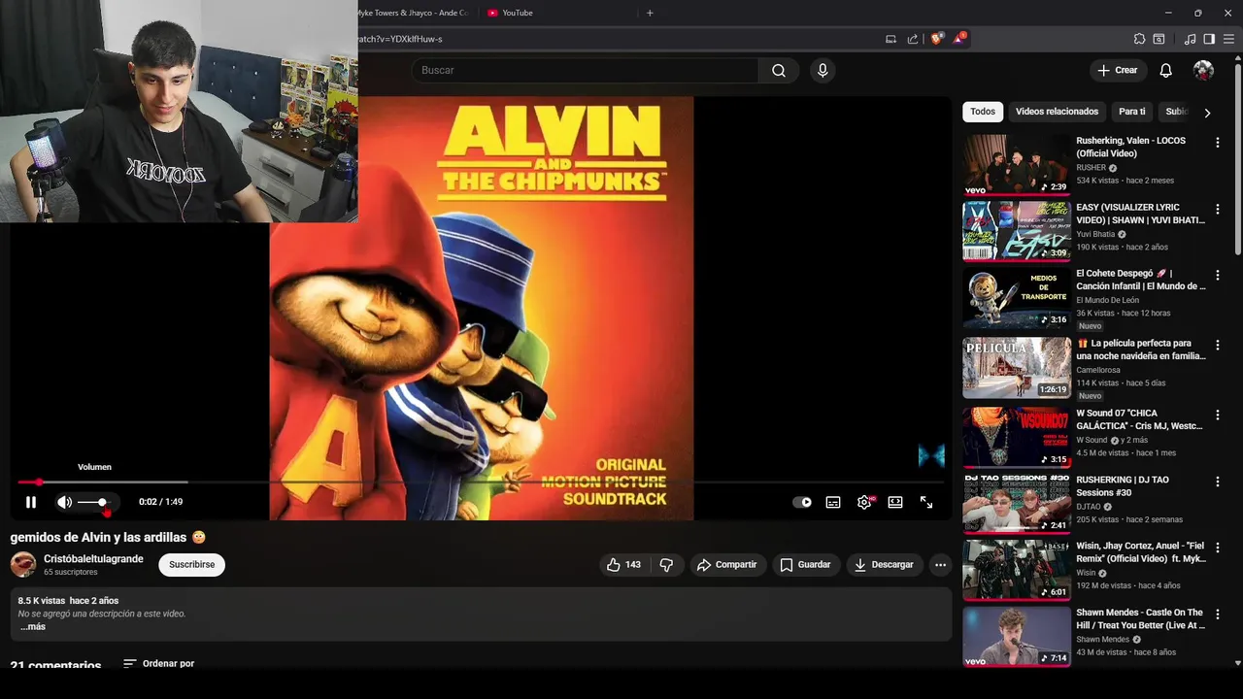
Task: Toggle the browser sidebar panel icon
Action: click(1209, 39)
